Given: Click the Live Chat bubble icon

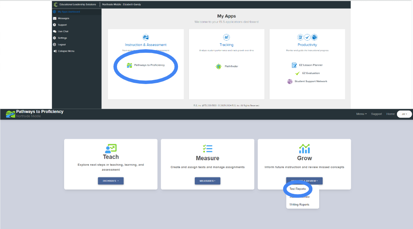Looking at the screenshot, I should [54, 31].
